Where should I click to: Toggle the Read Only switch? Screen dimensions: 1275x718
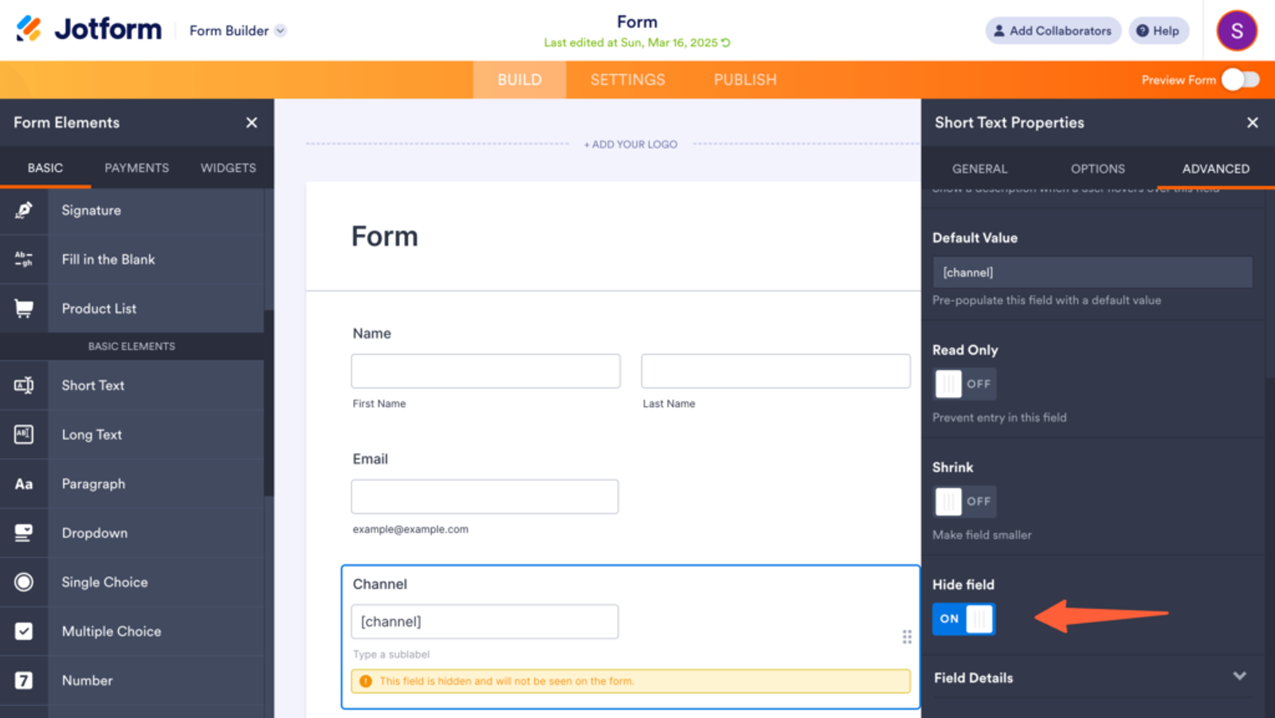964,384
